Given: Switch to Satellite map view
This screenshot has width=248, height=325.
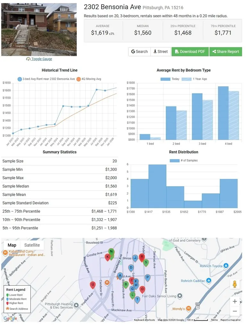Looking at the screenshot, I should [x=32, y=245].
